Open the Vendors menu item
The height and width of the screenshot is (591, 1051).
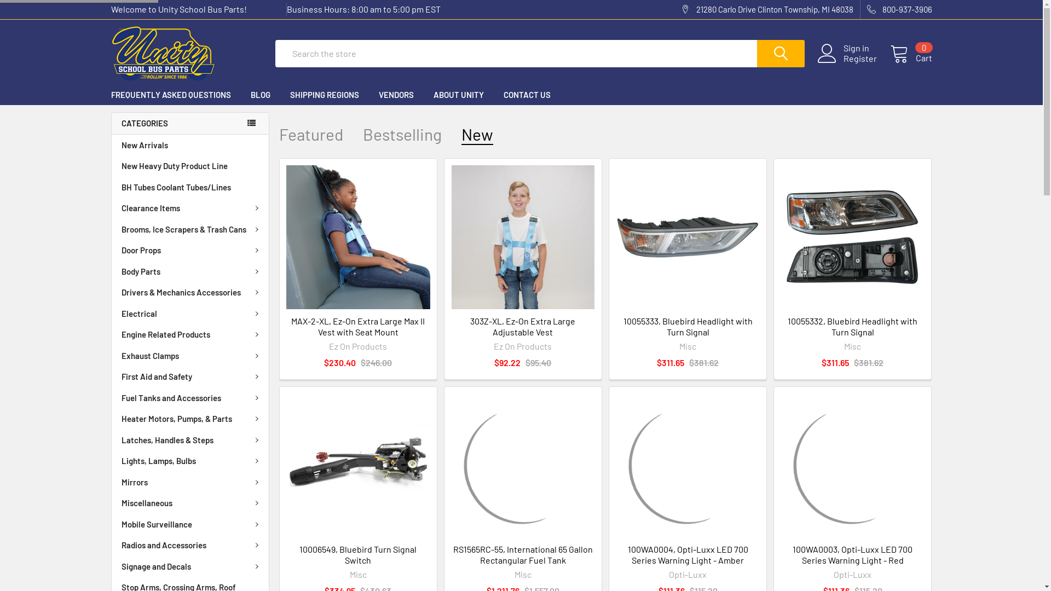(x=396, y=95)
